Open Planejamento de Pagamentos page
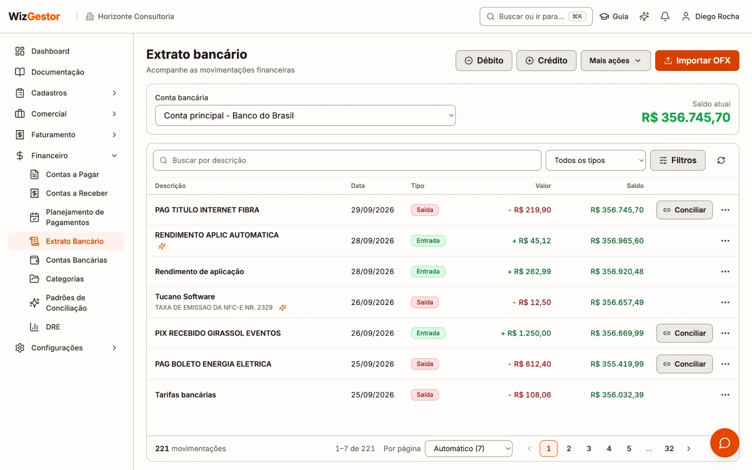The width and height of the screenshot is (752, 470). click(x=75, y=217)
